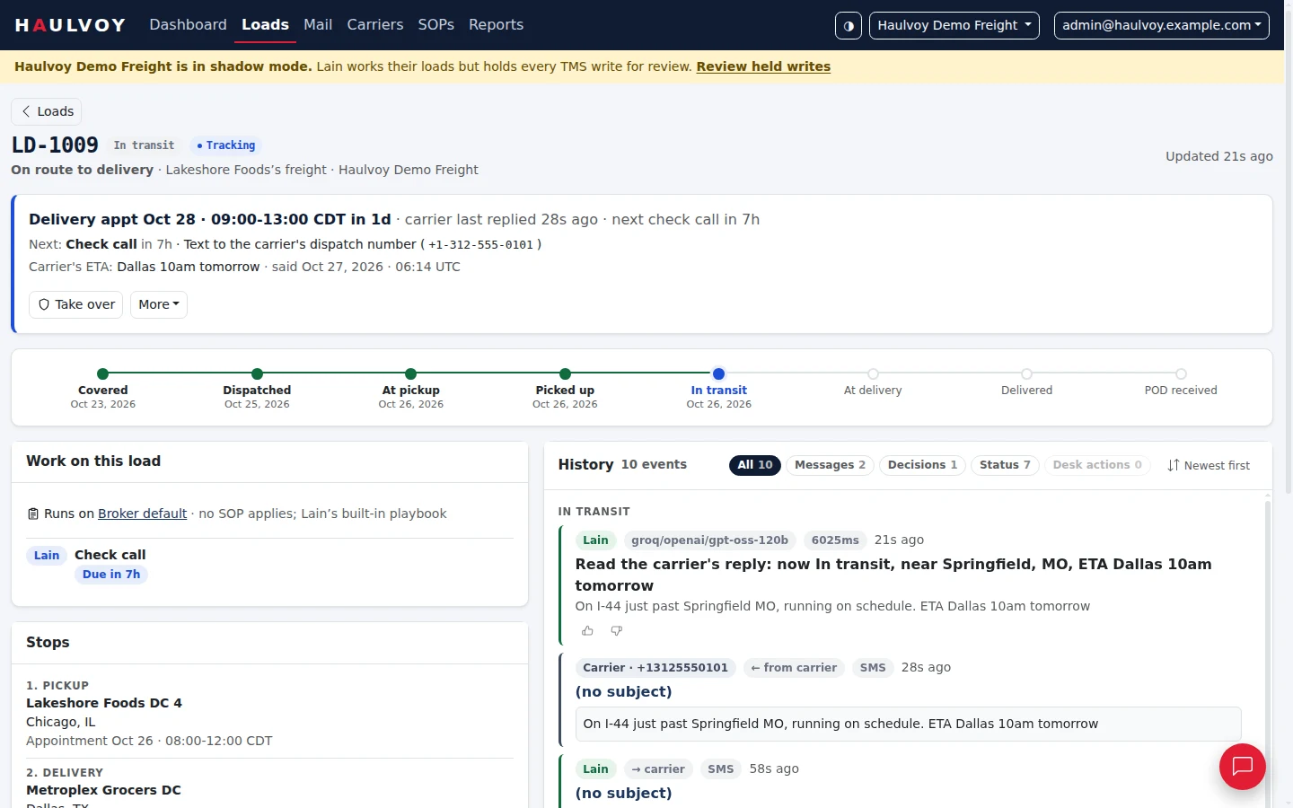
Task: Go to the Mail section
Action: (x=318, y=25)
